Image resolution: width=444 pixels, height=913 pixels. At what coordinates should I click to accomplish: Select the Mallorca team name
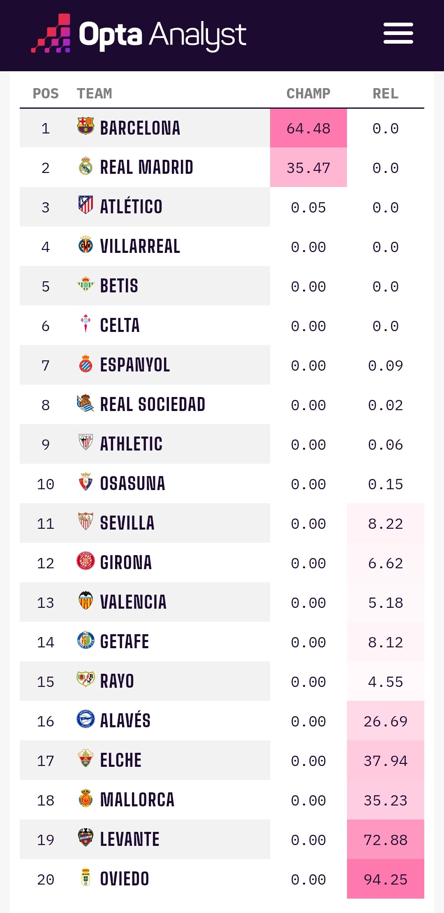[137, 800]
